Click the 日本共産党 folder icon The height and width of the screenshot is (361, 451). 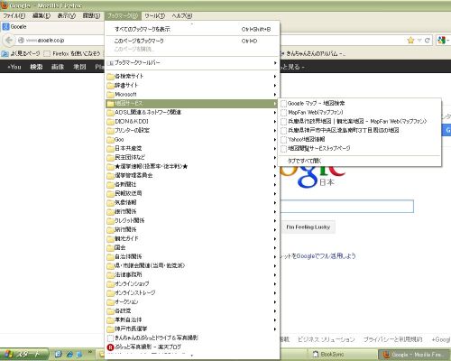click(x=110, y=149)
